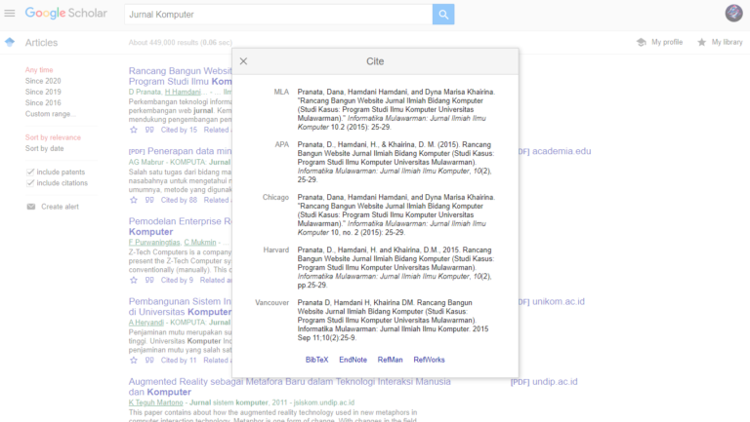Click the My library star icon
Image resolution: width=750 pixels, height=422 pixels.
click(x=702, y=42)
